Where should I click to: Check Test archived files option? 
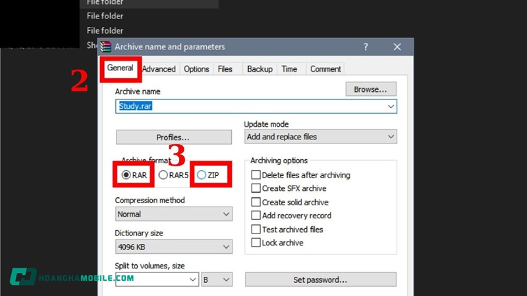pyautogui.click(x=256, y=230)
